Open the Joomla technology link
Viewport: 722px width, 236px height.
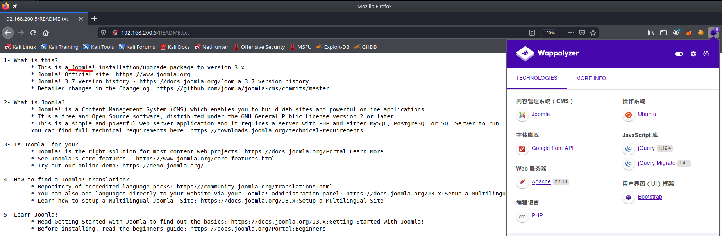(x=541, y=114)
